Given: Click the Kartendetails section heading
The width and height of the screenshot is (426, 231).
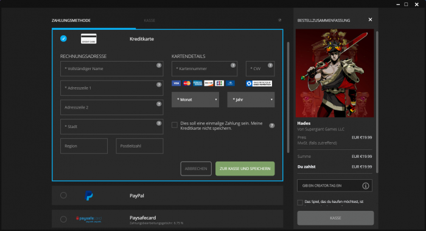Looking at the screenshot, I should (x=188, y=56).
